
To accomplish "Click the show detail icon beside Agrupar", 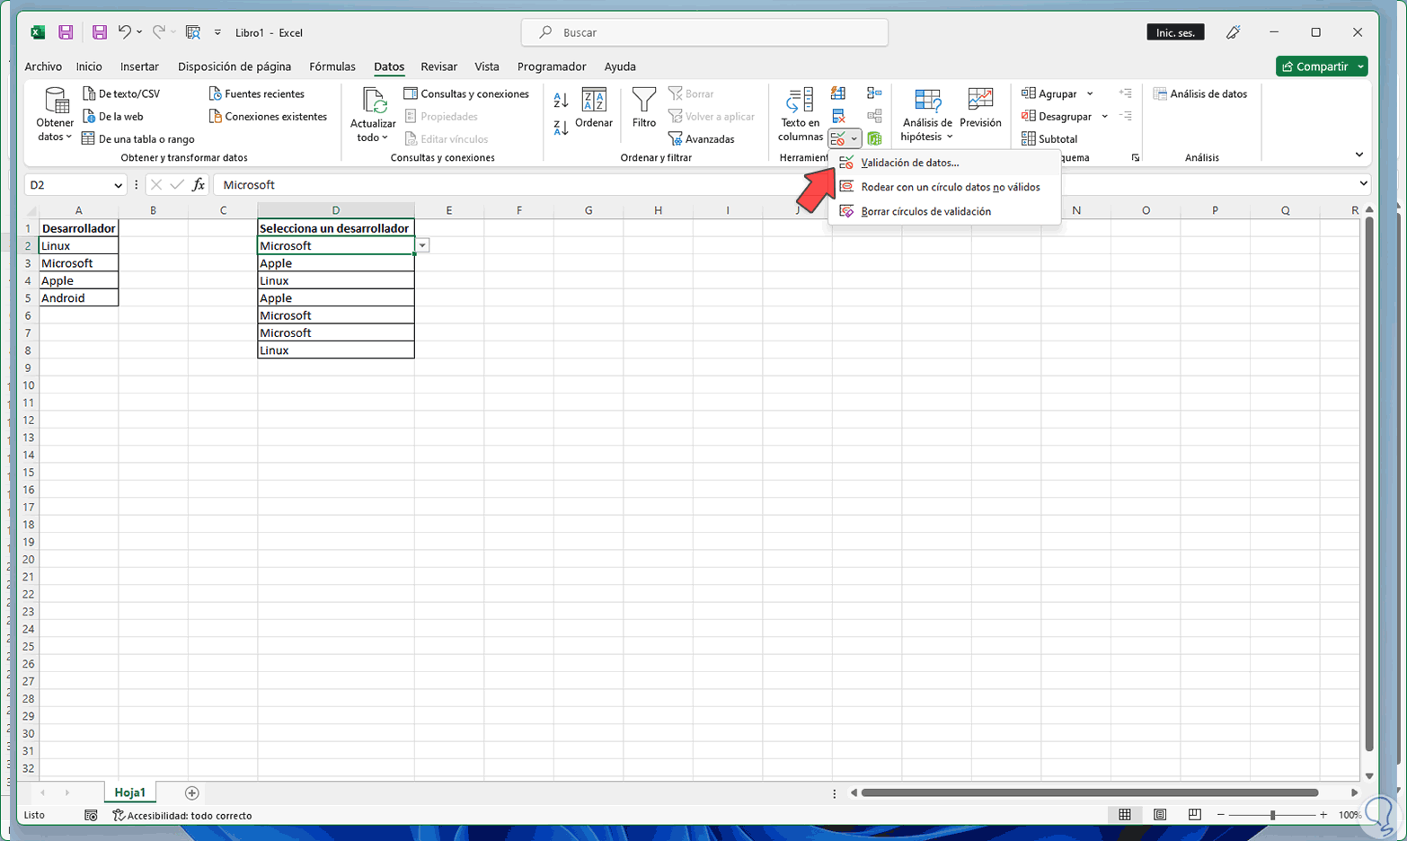I will [x=1125, y=93].
